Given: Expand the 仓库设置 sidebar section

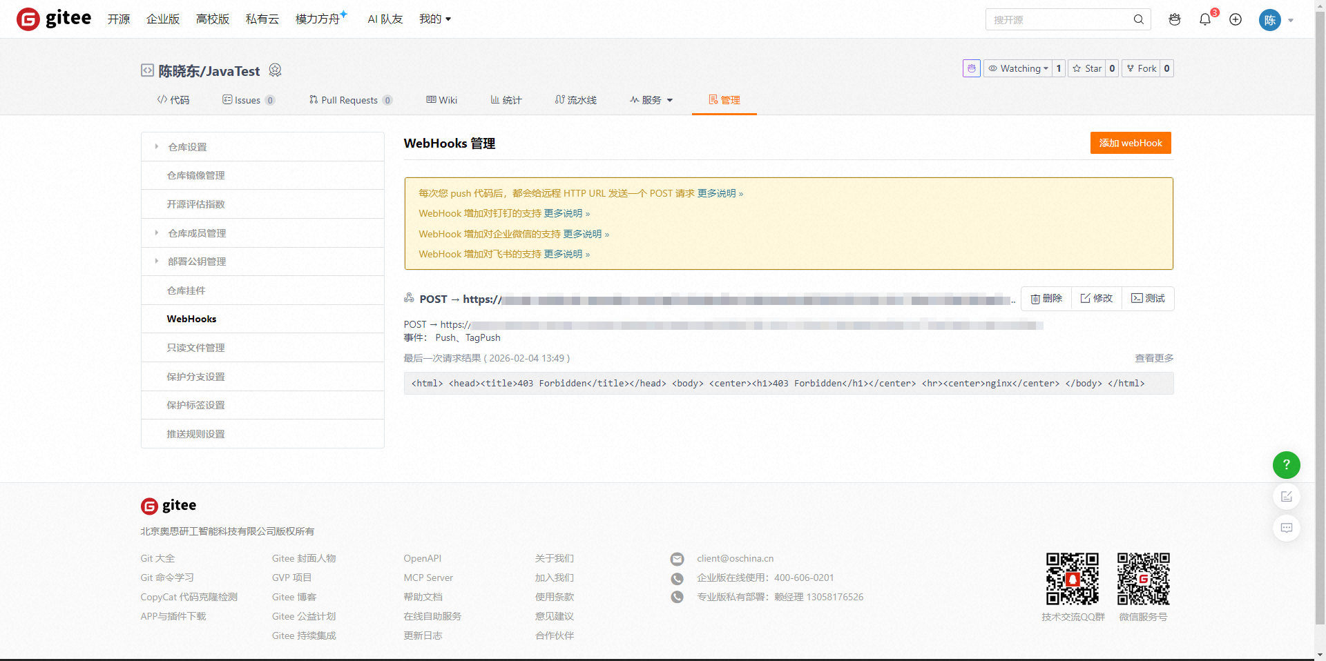Looking at the screenshot, I should 187,147.
